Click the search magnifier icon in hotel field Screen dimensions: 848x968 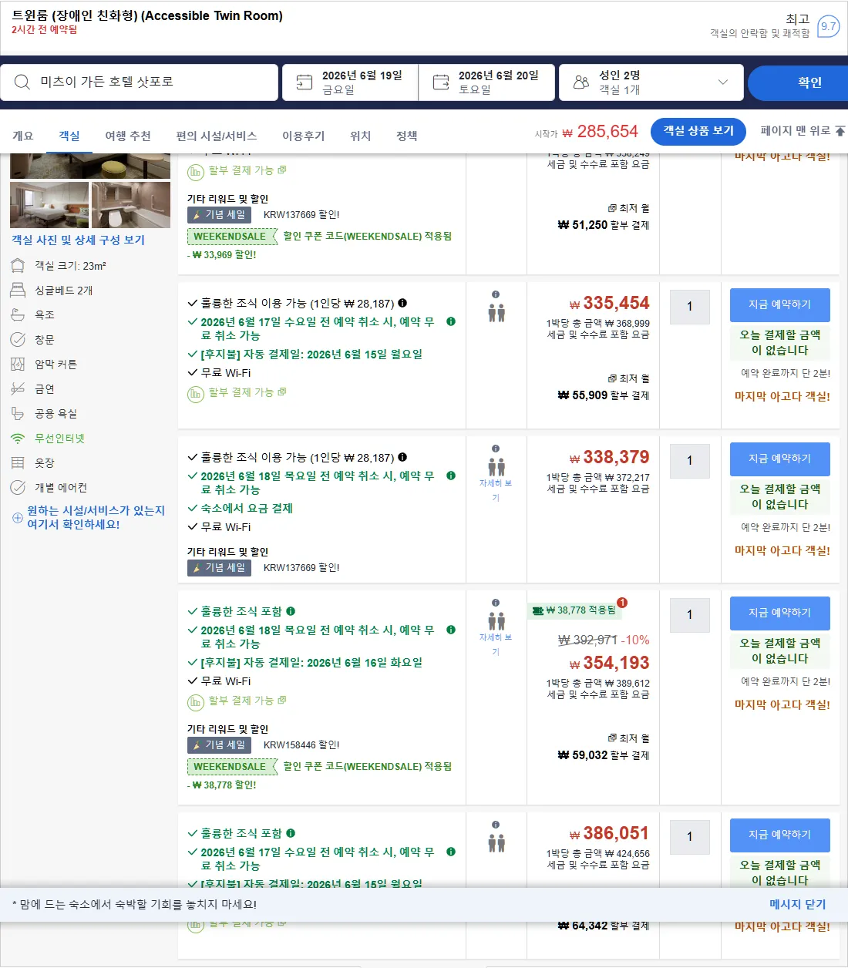click(x=22, y=82)
